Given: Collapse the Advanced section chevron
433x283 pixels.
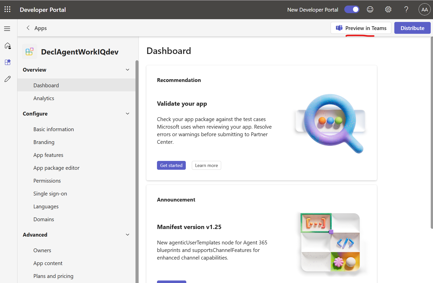Looking at the screenshot, I should click(x=127, y=235).
